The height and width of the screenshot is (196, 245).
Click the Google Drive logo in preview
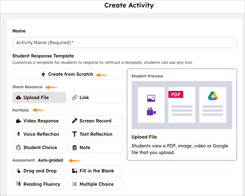[x=213, y=96]
